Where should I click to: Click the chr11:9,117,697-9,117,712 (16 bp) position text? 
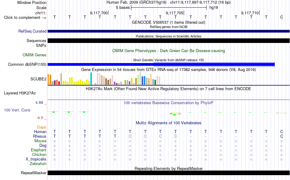pos(200,2)
